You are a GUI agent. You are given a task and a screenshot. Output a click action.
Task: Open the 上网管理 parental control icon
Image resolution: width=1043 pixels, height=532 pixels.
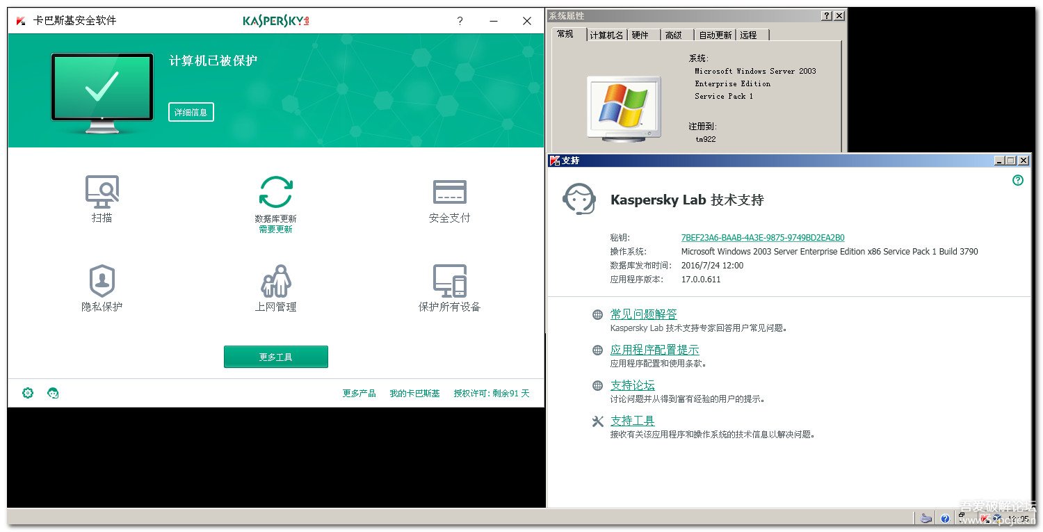pyautogui.click(x=276, y=281)
